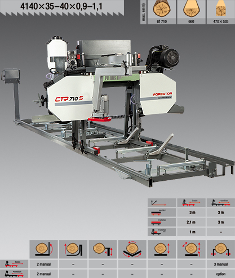Click the '470×535' value
The width and height of the screenshot is (235, 278).
[x=221, y=21]
